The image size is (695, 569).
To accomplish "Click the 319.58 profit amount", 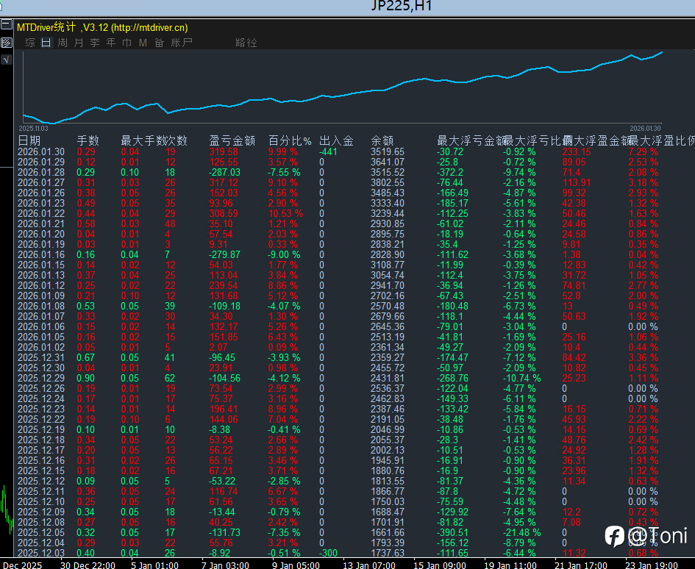I will 224,152.
